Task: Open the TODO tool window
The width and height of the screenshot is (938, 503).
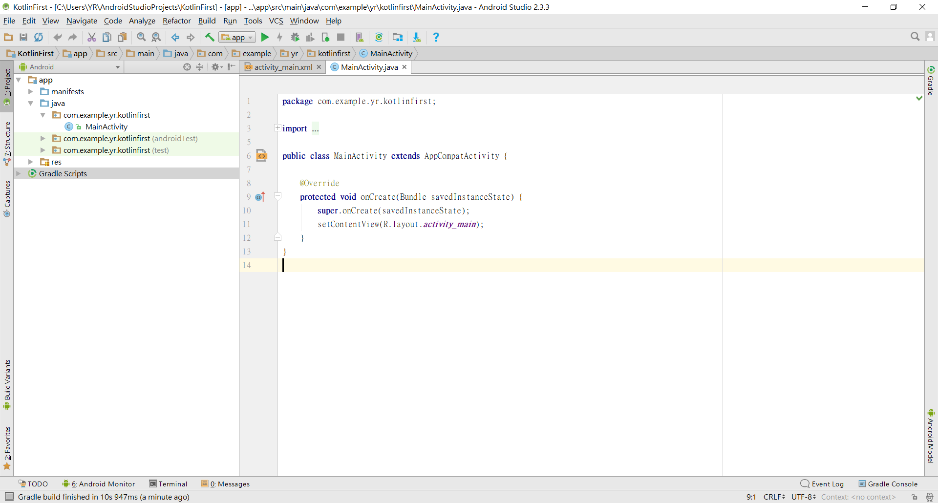Action: [33, 484]
